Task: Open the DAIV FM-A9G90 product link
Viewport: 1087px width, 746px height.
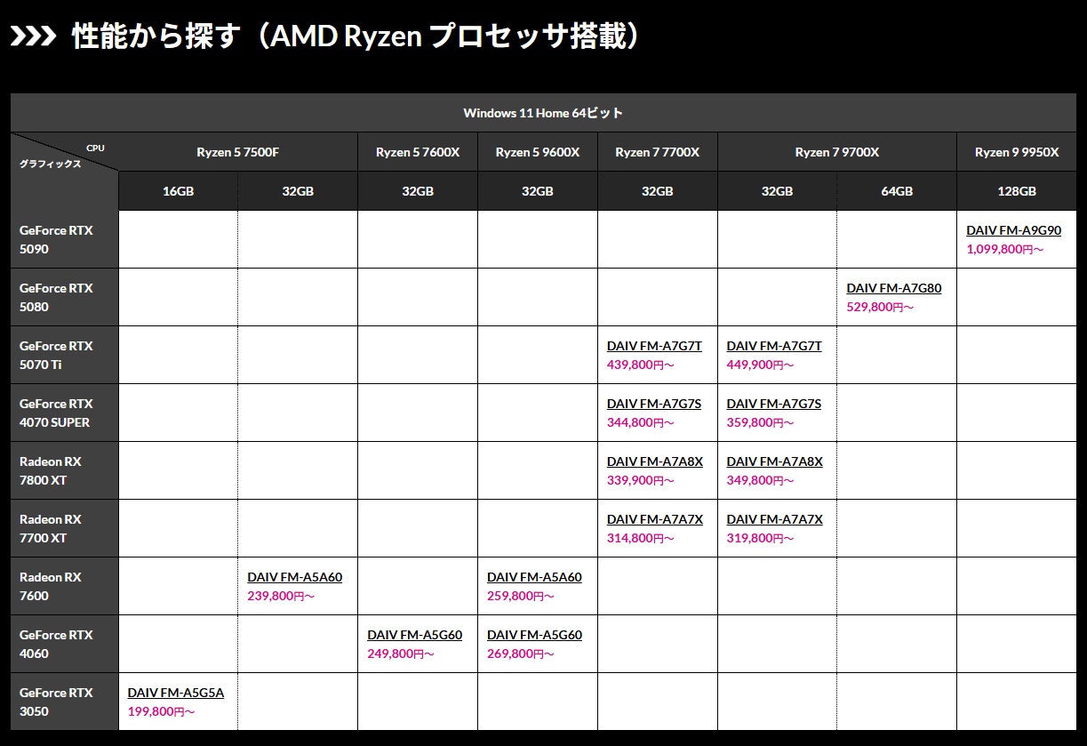Action: pos(1013,230)
